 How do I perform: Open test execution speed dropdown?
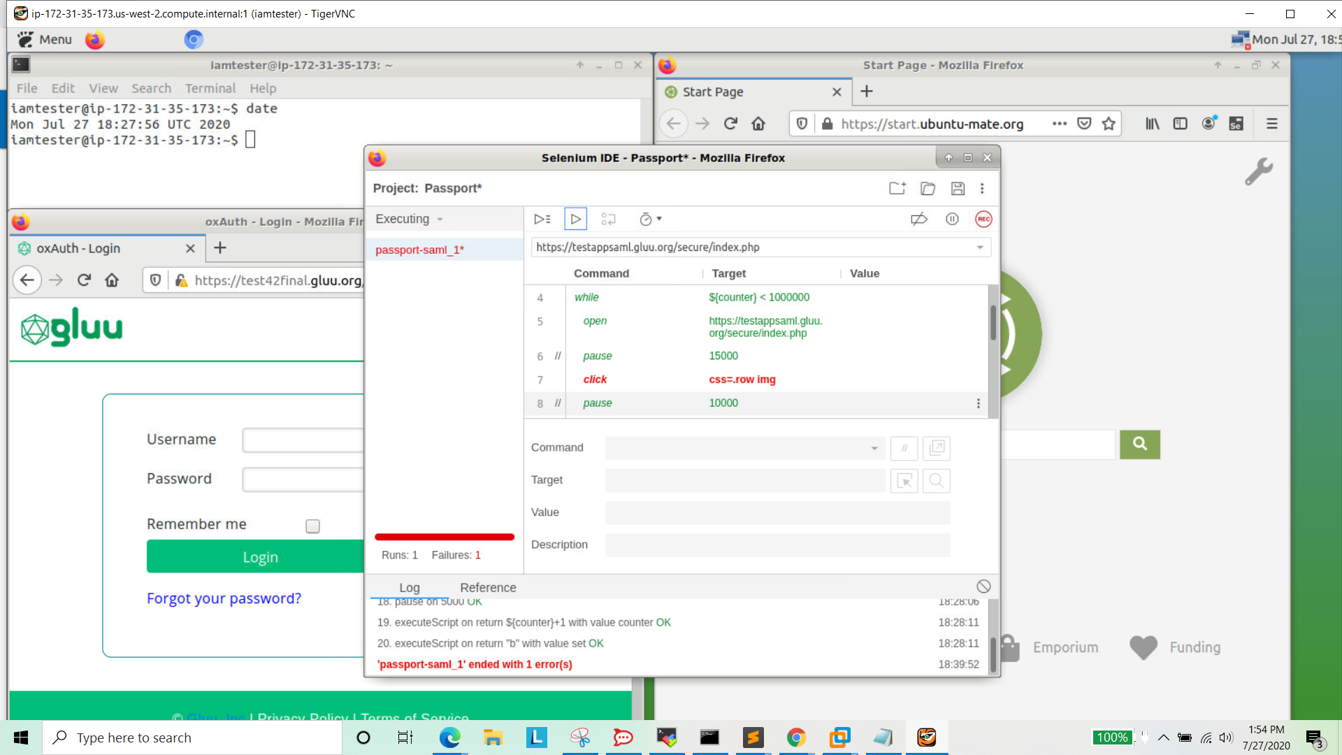click(651, 219)
